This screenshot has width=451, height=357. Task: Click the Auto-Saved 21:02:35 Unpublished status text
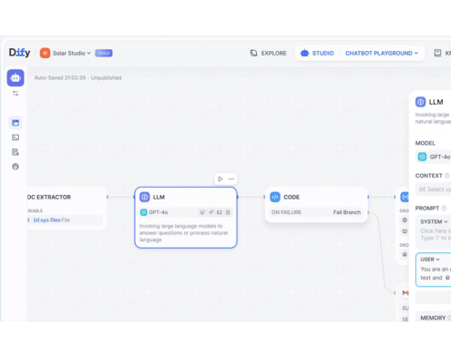point(77,77)
